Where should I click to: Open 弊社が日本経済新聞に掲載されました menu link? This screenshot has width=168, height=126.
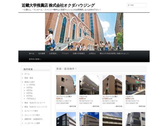pos(114,53)
